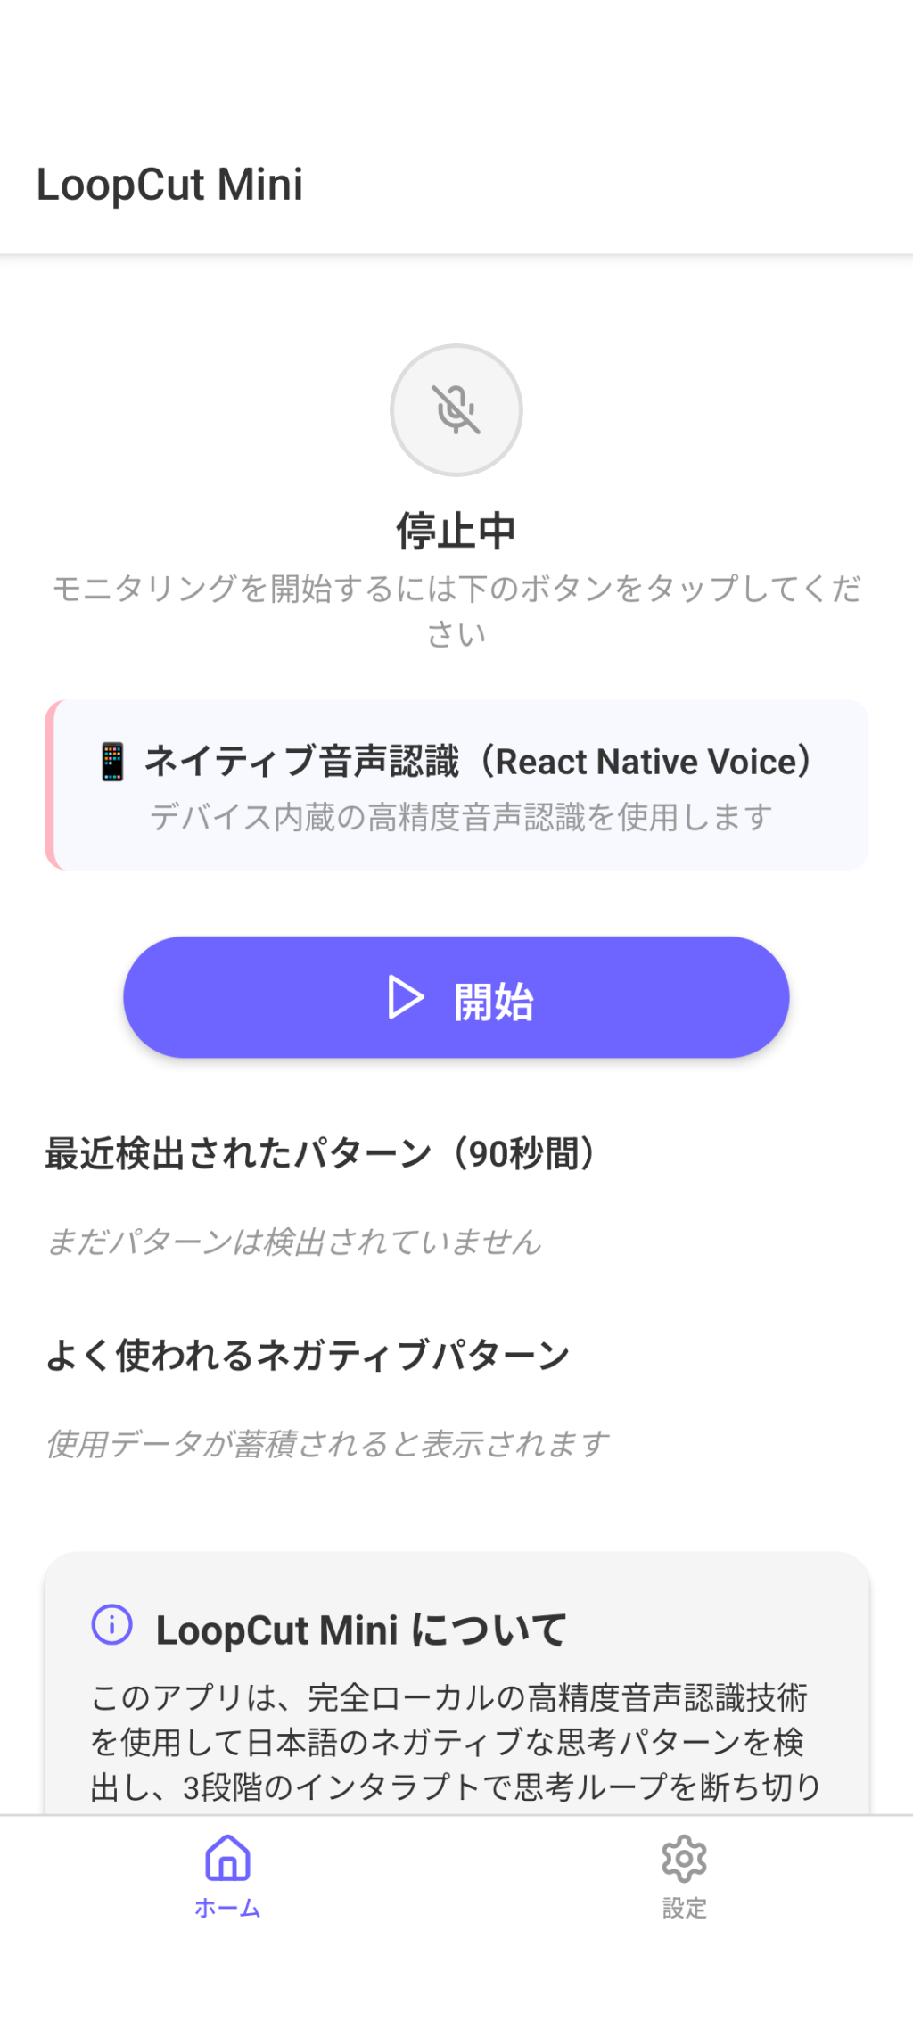Tap the about card description paragraph

pyautogui.click(x=456, y=1742)
